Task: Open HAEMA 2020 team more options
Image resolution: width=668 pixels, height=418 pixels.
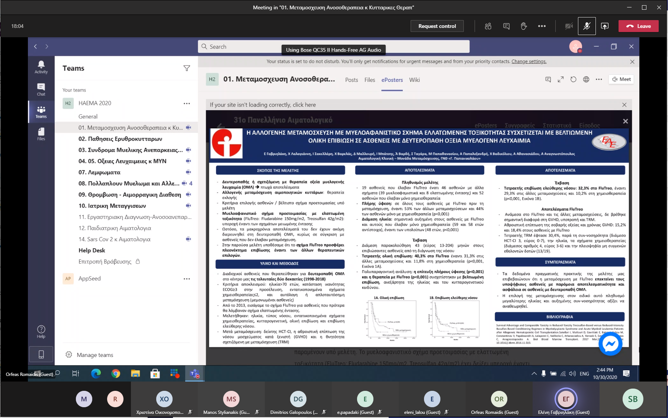Action: click(x=187, y=103)
